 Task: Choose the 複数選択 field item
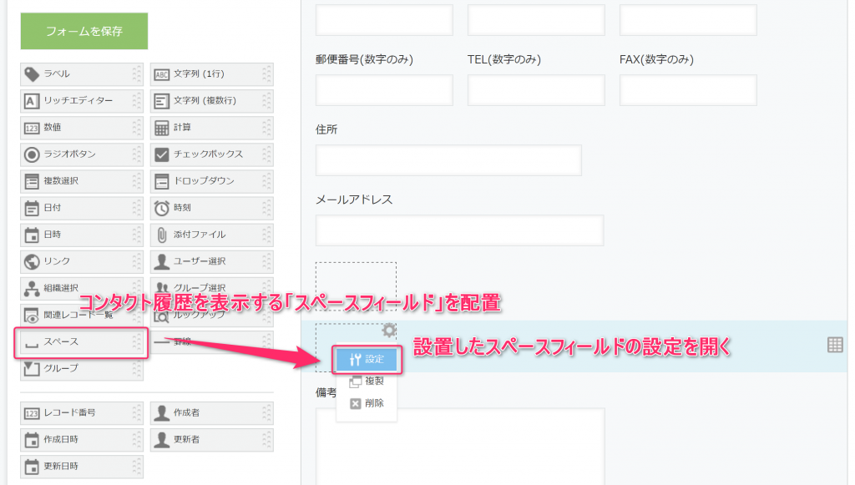(82, 181)
